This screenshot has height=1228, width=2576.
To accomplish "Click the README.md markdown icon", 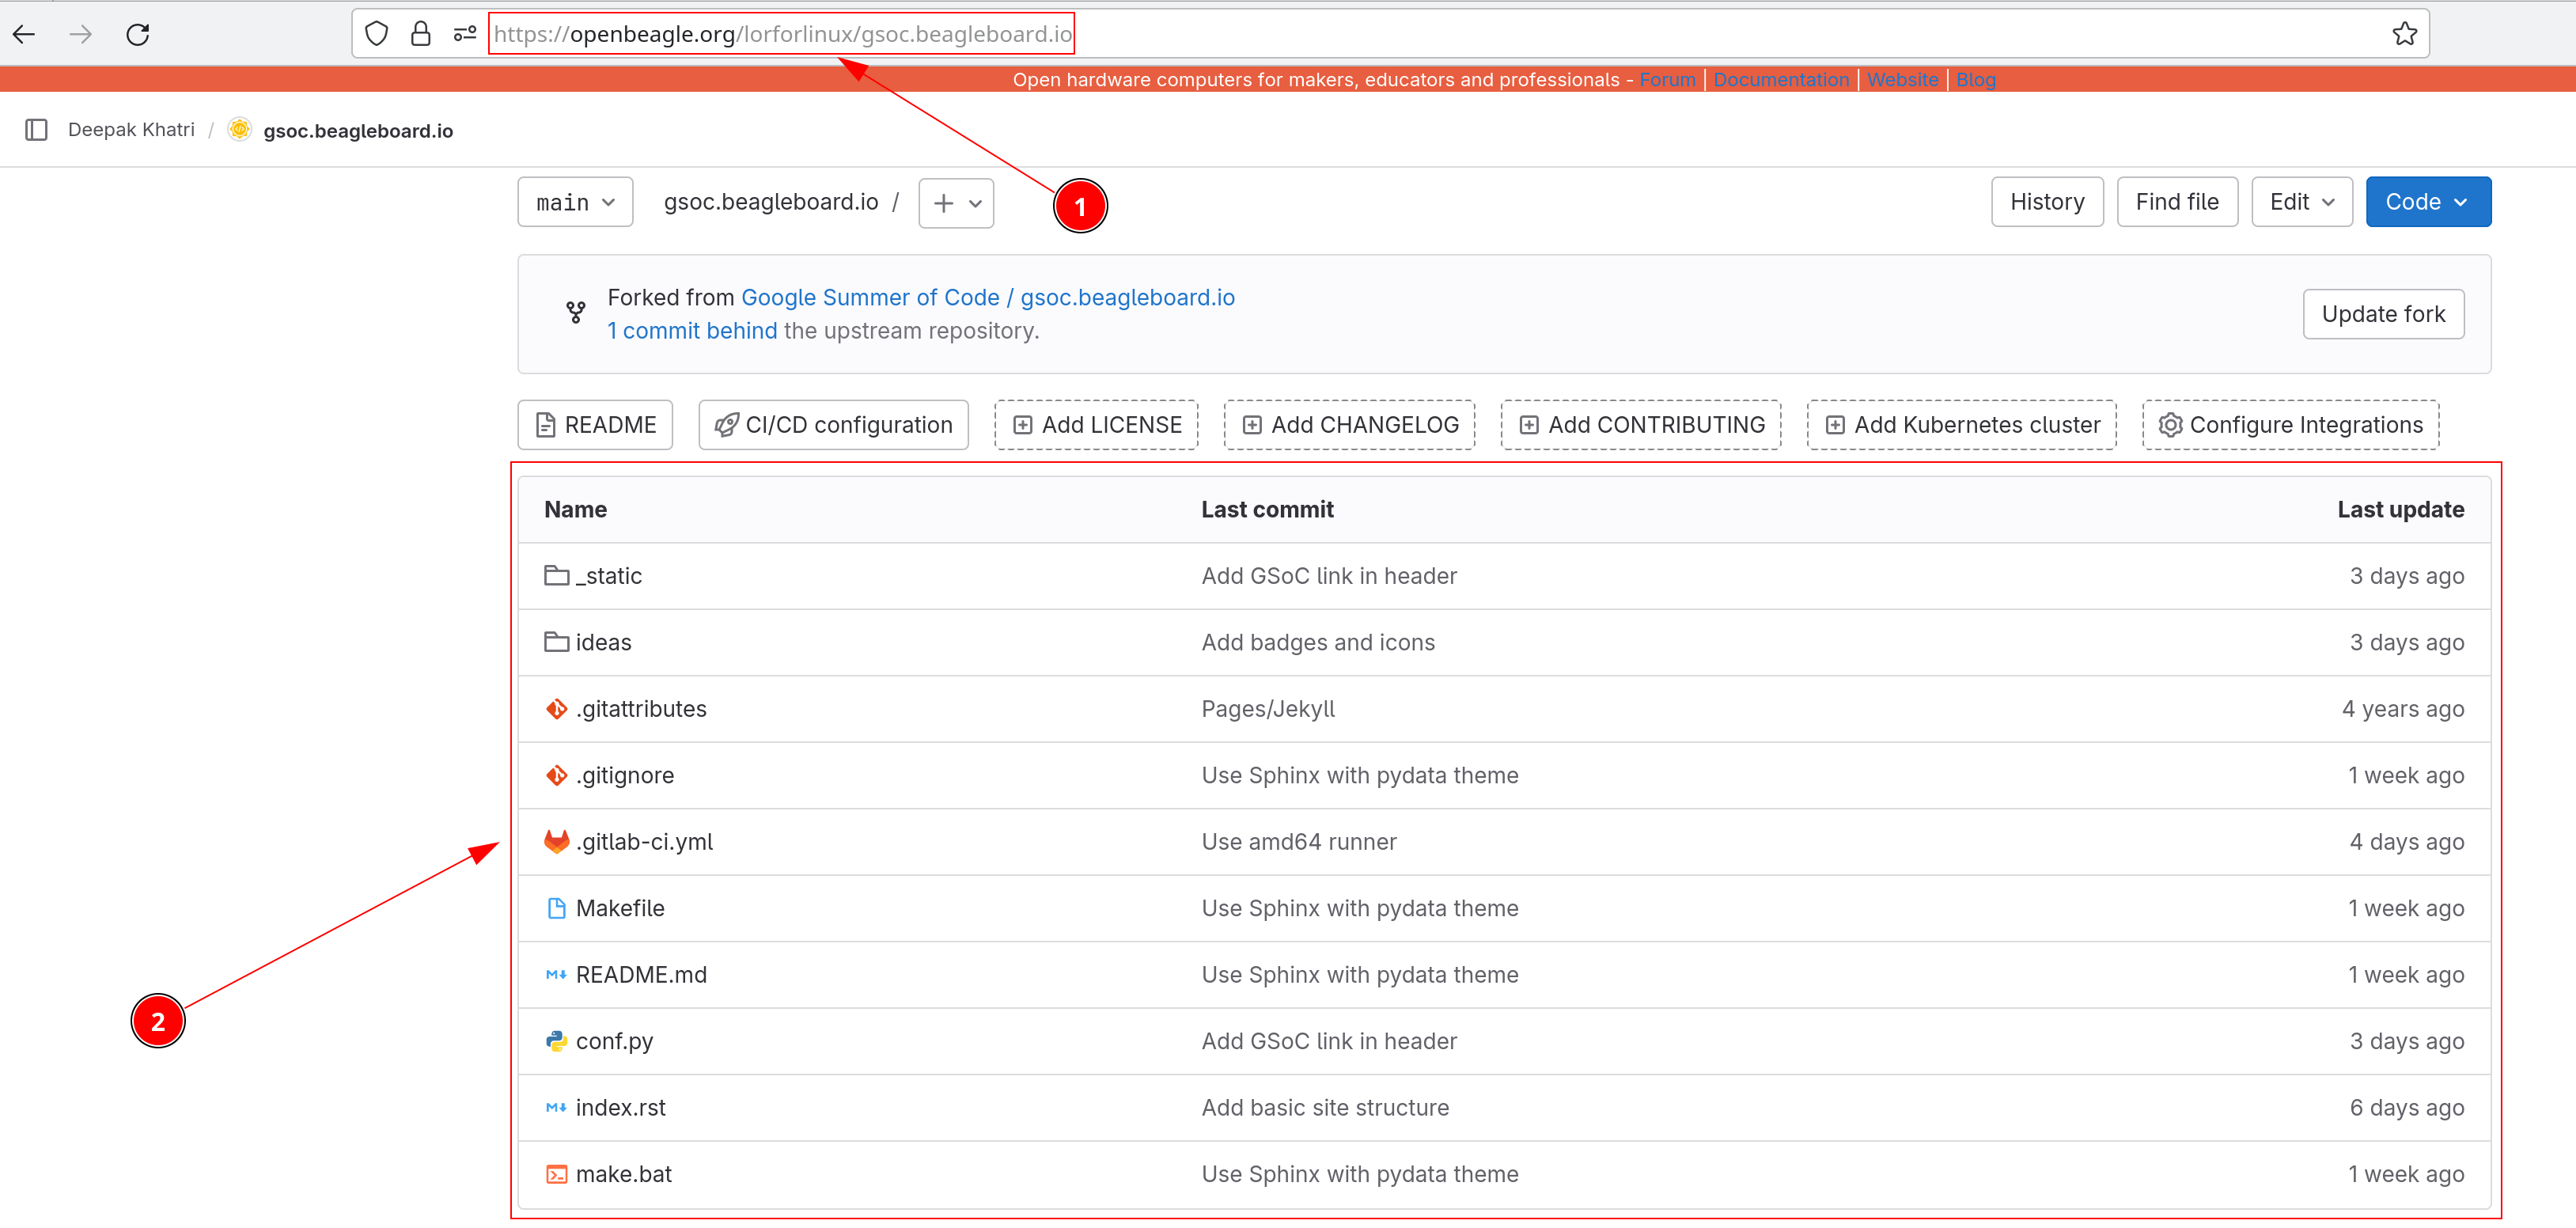I will pos(557,975).
